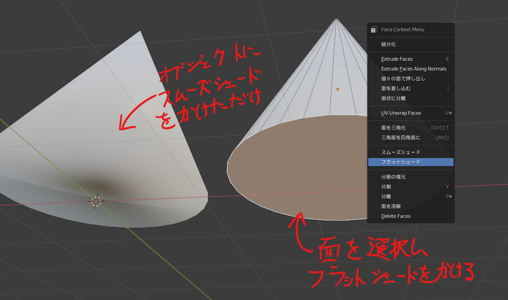
Task: Choose 面を差し込む menu item
Action: pos(411,88)
